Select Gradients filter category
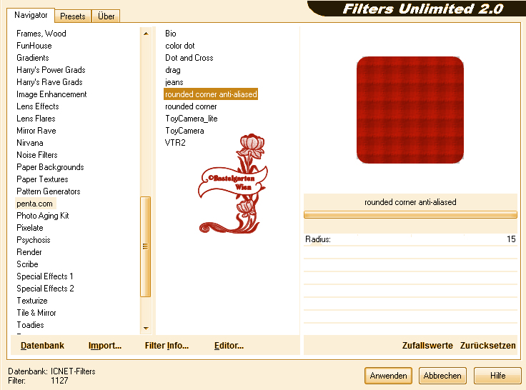 click(33, 58)
